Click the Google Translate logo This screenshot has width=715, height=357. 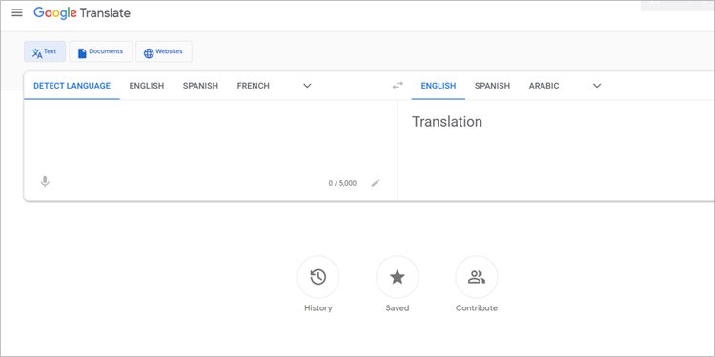coord(82,12)
